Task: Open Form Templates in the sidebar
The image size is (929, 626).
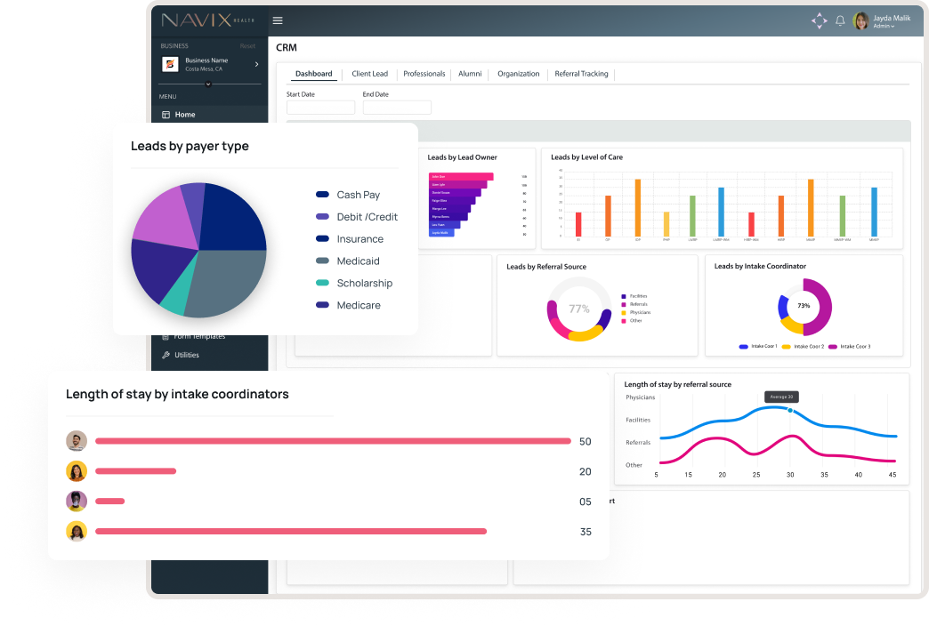Action: coord(199,337)
